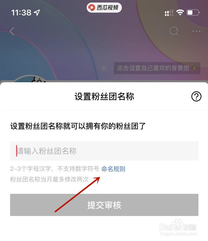Screen dimensions: 208x241
Task: Tap the location arrow beside the time
Action: point(37,12)
